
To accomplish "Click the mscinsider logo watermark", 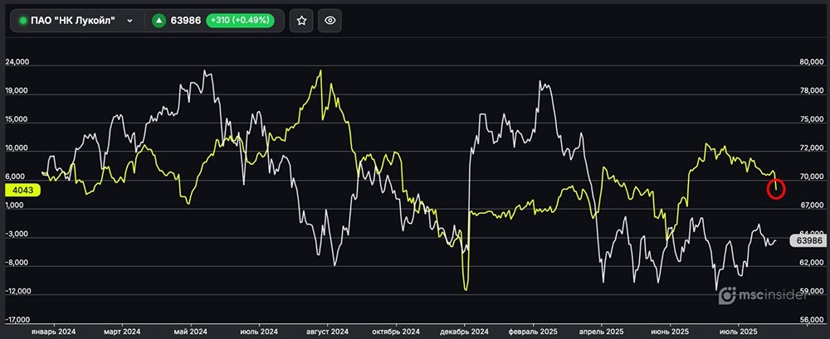I will coord(771,295).
